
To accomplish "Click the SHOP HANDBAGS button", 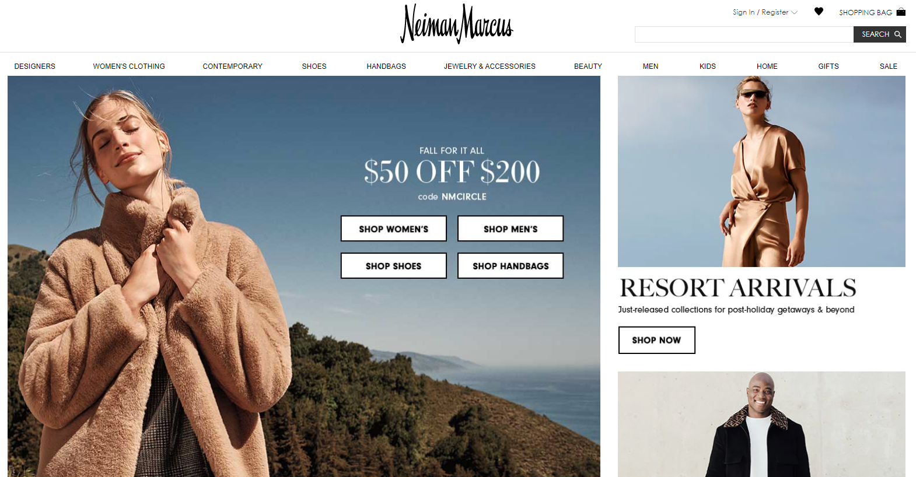I will coord(511,265).
